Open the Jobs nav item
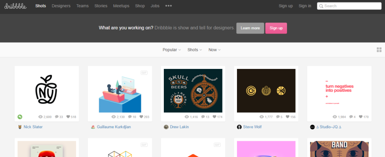 point(155,6)
